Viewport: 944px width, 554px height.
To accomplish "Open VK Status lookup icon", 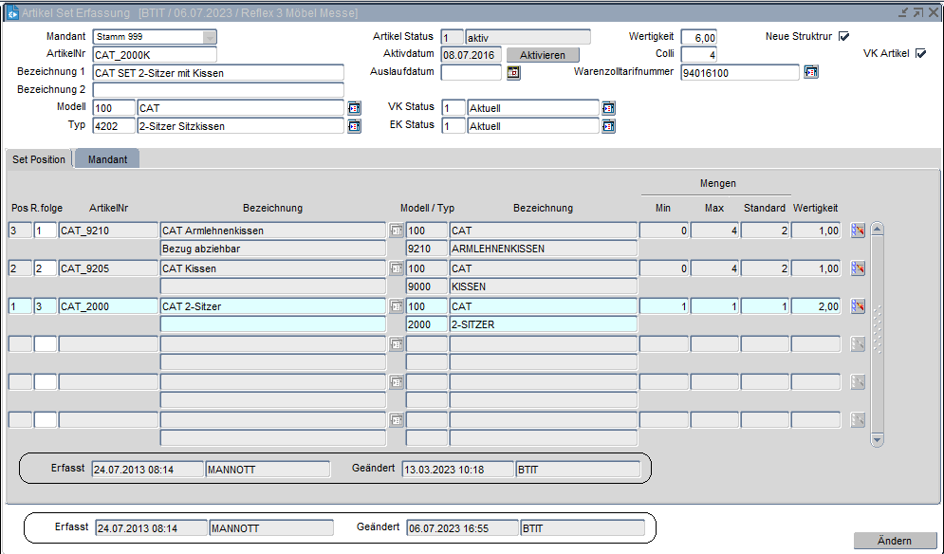I will [x=608, y=108].
